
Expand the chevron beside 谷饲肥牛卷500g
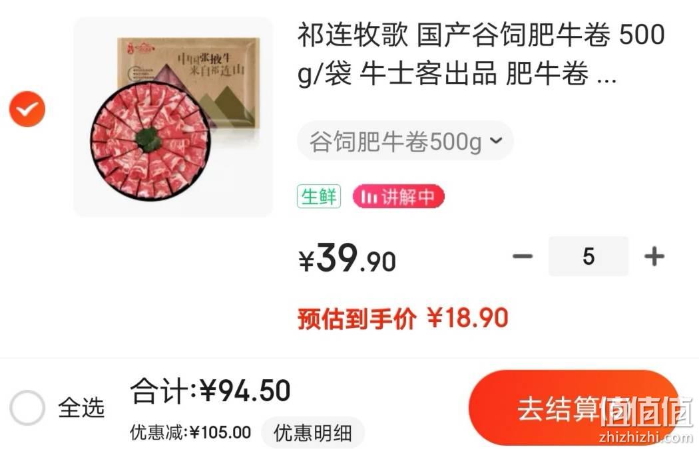click(496, 141)
